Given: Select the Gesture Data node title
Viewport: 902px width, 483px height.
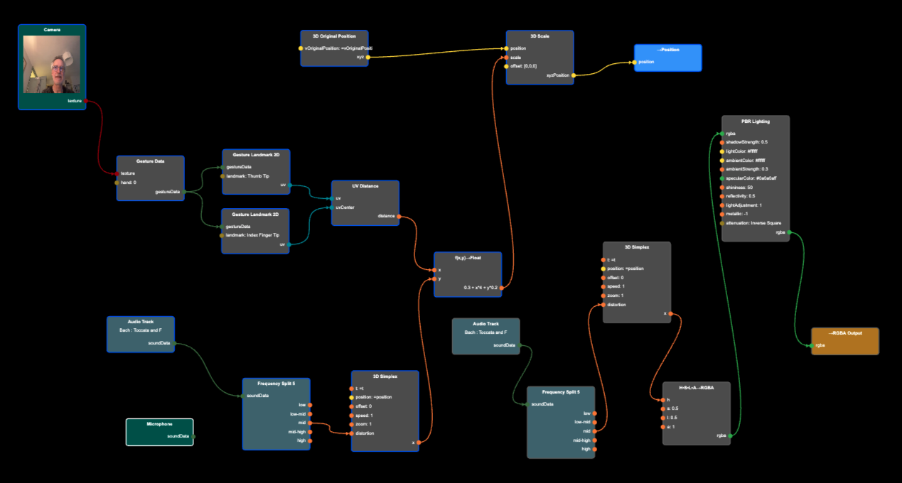Looking at the screenshot, I should tap(151, 161).
